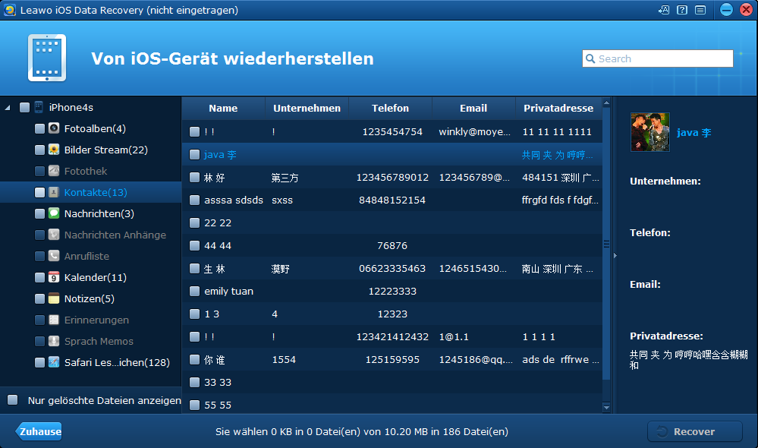The height and width of the screenshot is (448, 758).
Task: Select the checkbox for contact '33 33'
Action: tap(194, 382)
